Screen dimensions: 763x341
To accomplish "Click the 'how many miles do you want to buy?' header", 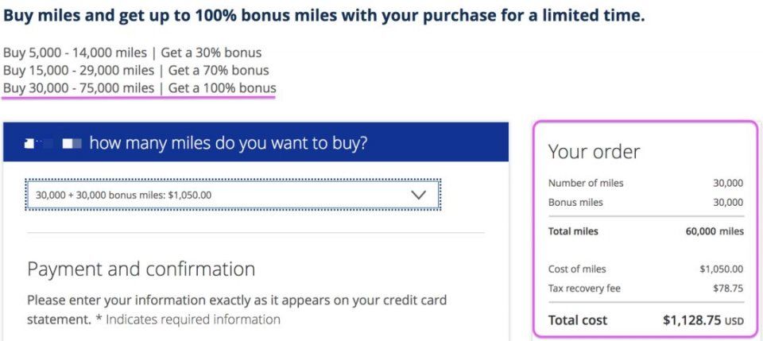I will [228, 143].
